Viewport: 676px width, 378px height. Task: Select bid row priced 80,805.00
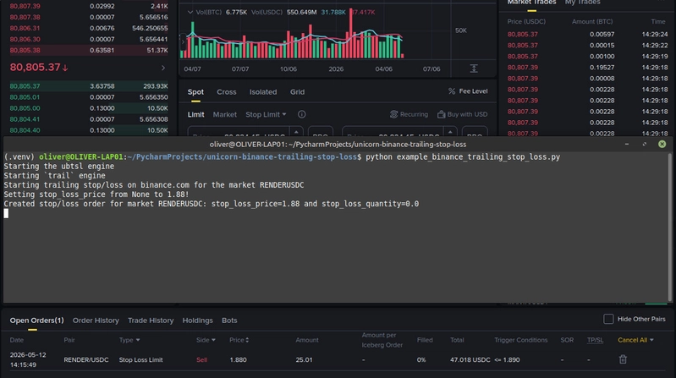tap(88, 108)
